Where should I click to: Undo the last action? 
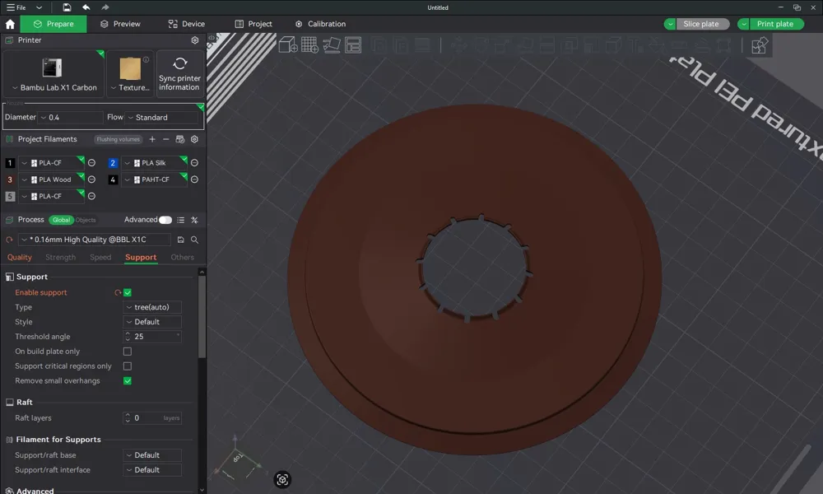pos(86,7)
